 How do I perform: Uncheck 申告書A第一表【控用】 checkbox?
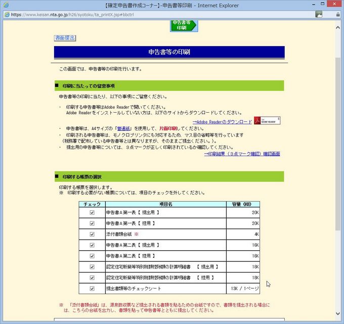[x=92, y=223]
